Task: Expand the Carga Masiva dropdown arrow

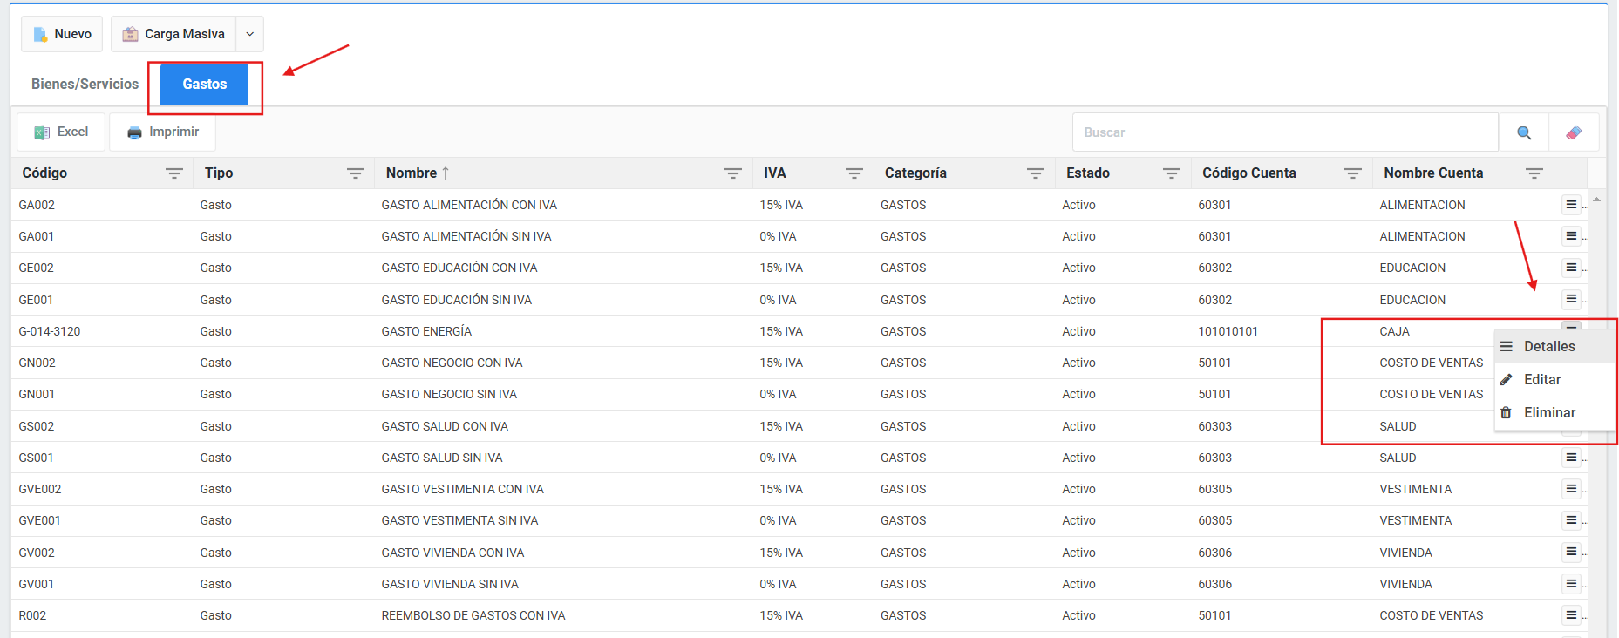Action: tap(249, 34)
